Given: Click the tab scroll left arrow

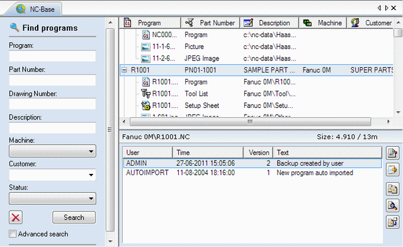Looking at the screenshot, I should [379, 8].
